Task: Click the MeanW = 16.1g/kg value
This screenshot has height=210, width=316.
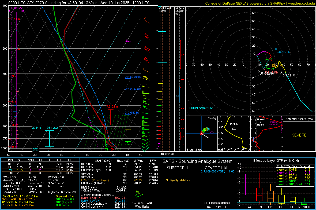Action: point(14,180)
